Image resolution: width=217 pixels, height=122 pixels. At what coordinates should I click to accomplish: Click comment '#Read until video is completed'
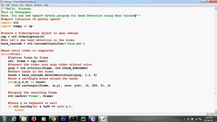pyautogui.click(x=27, y=50)
